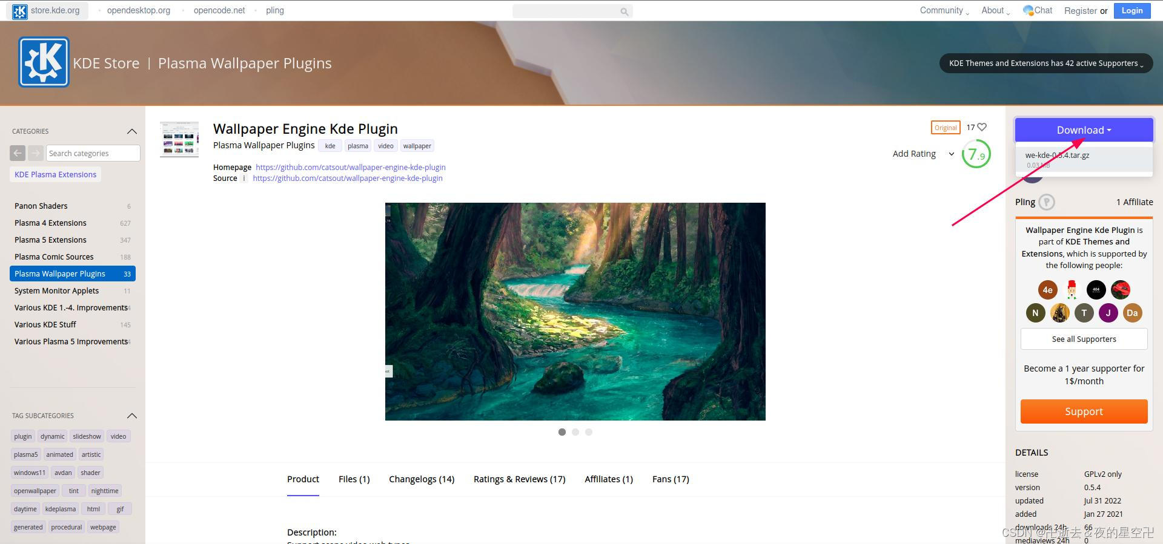Screen dimensions: 1163x544
Task: Click the 7.9 rating score circle
Action: pyautogui.click(x=976, y=154)
